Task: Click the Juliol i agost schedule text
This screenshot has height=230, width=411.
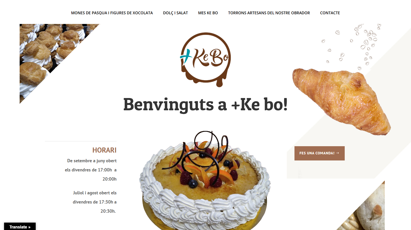Action: 95,202
